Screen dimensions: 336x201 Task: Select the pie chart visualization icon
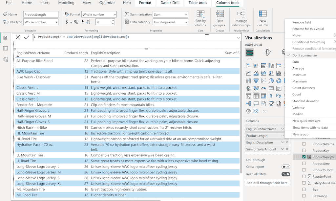coord(272,81)
